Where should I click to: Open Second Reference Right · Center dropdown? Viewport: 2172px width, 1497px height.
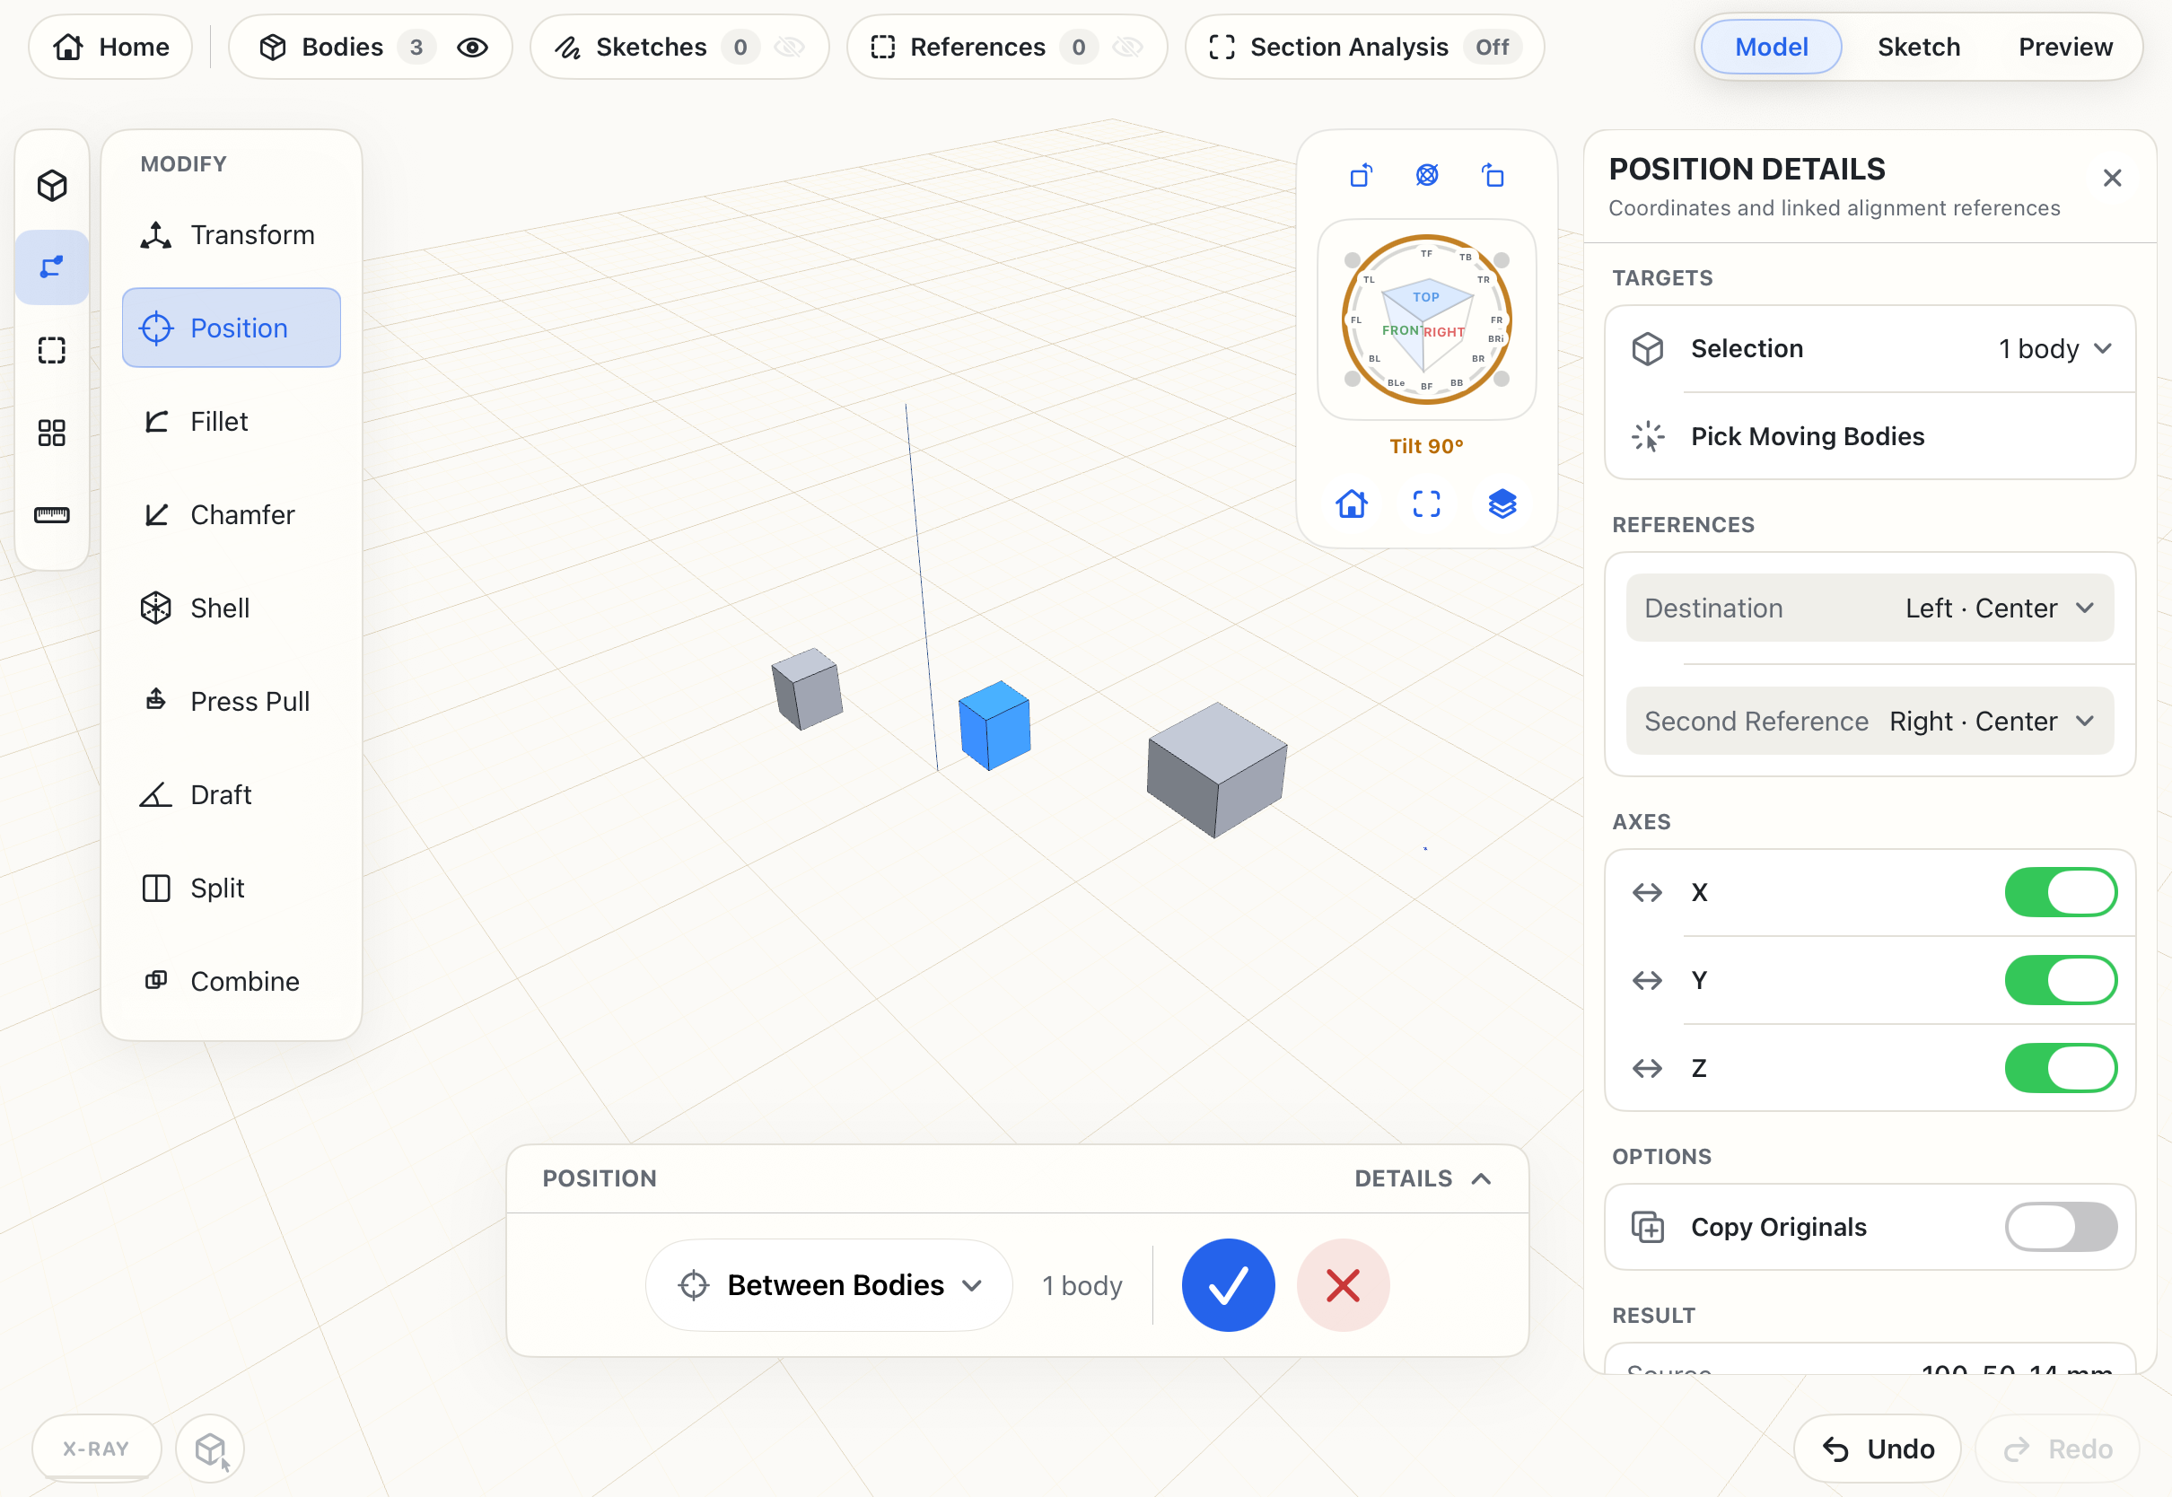click(x=1870, y=722)
